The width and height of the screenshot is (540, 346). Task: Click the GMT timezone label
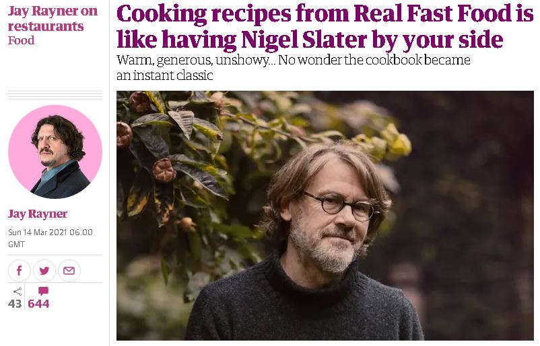click(17, 245)
